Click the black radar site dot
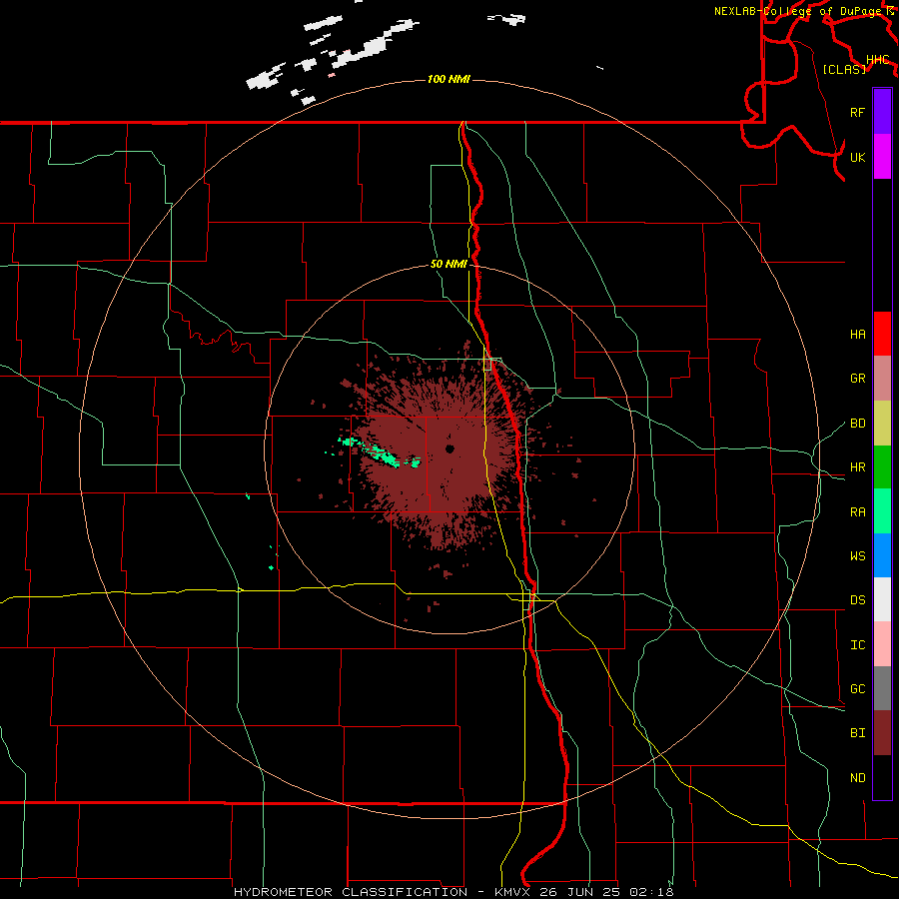The height and width of the screenshot is (899, 899). (449, 449)
